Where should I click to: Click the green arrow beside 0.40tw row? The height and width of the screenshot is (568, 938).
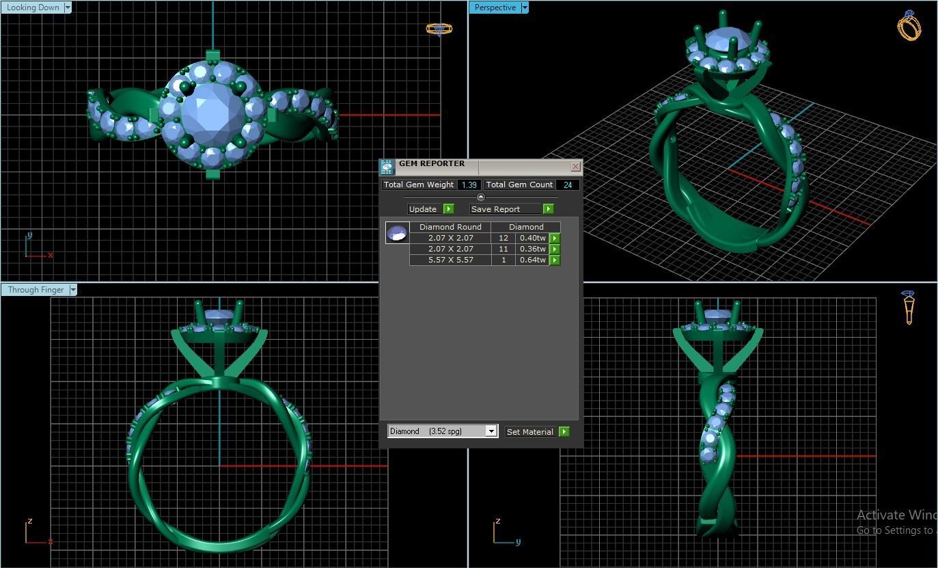(555, 238)
